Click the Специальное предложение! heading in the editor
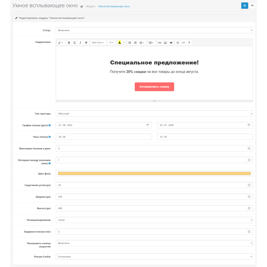The image size is (267, 267). point(154,63)
